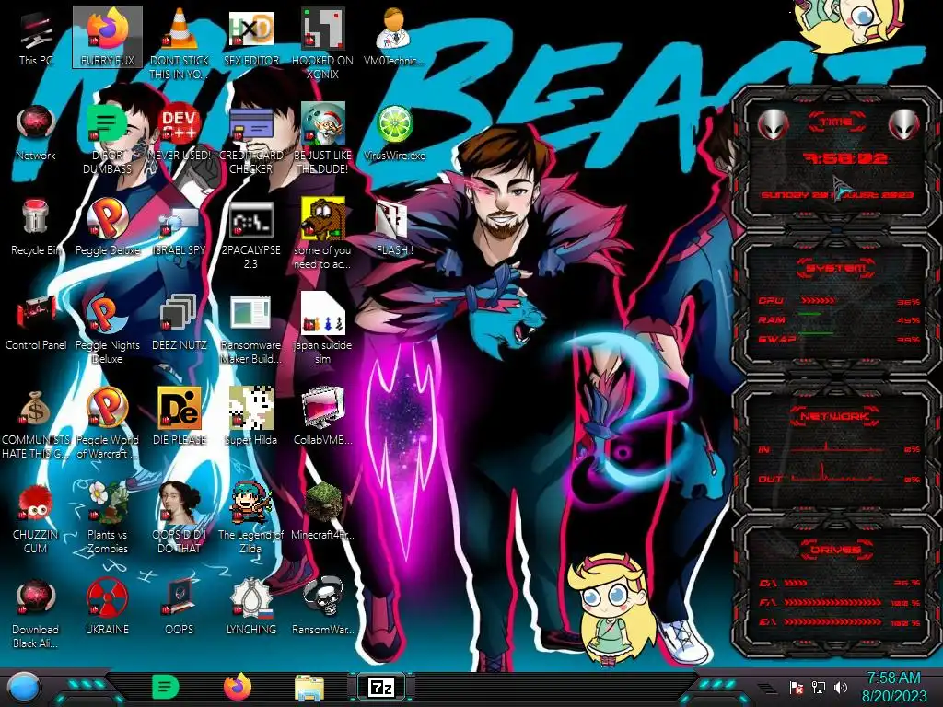Viewport: 943px width, 707px height.
Task: Click the NETWORK header on the gadget
Action: coord(835,416)
